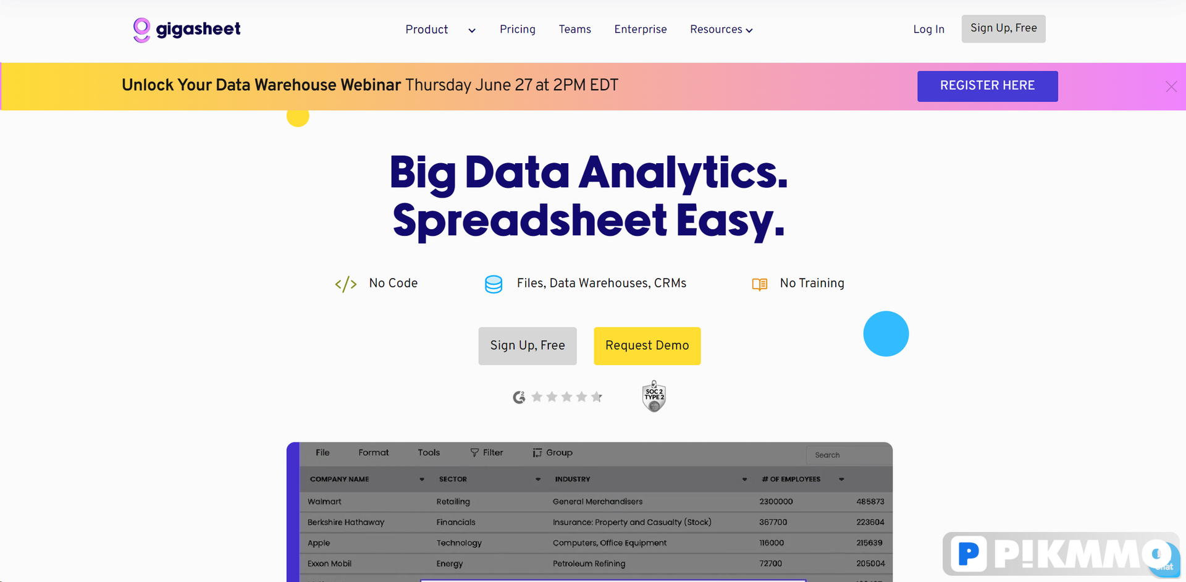This screenshot has width=1186, height=582.
Task: Click the Group icon
Action: pos(537,453)
